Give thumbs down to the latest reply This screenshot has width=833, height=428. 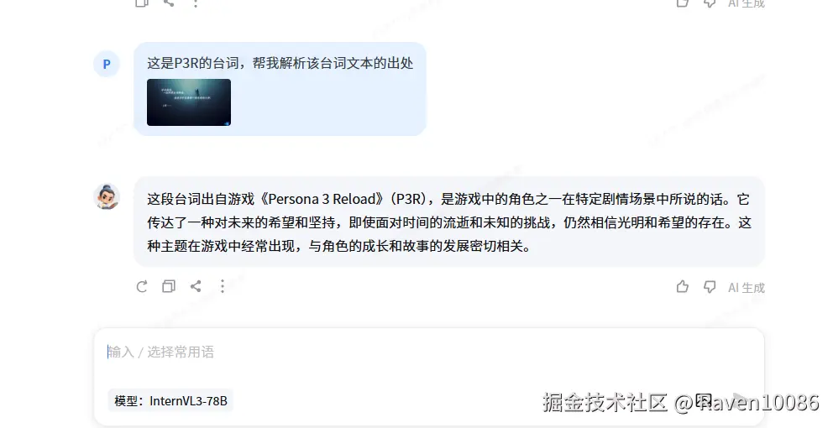[x=710, y=287]
